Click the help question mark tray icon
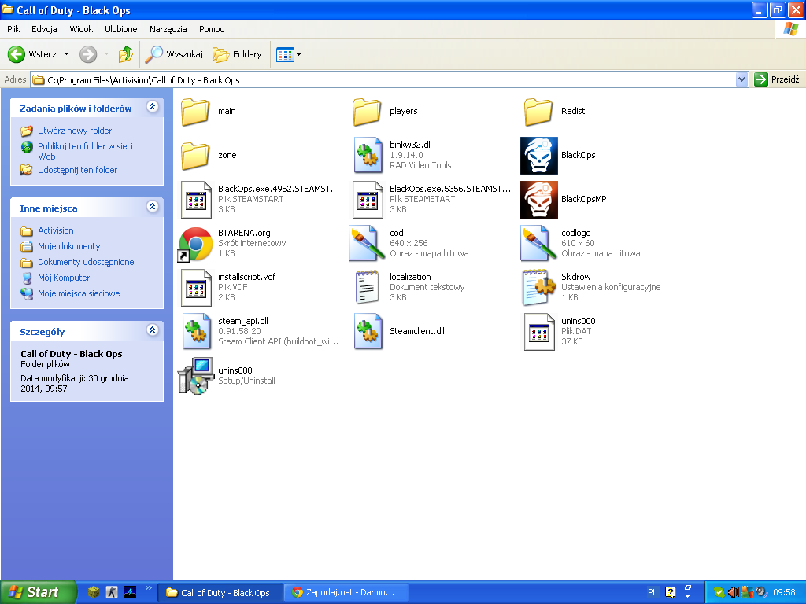Viewport: 806px width, 604px height. (x=671, y=592)
